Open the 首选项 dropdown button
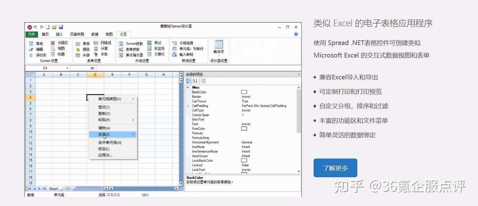This screenshot has height=206, width=478. click(x=218, y=47)
